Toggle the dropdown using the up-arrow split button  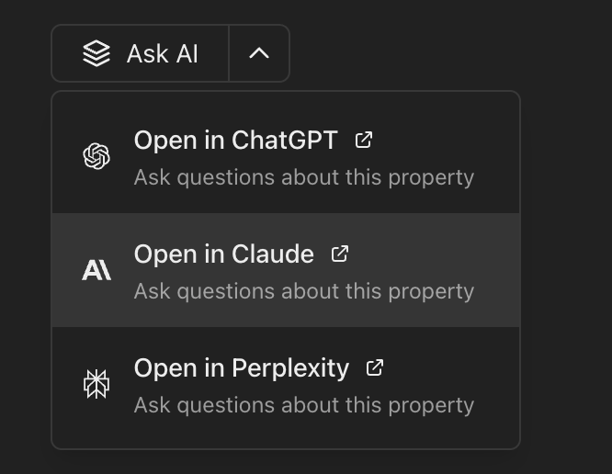[x=259, y=53]
